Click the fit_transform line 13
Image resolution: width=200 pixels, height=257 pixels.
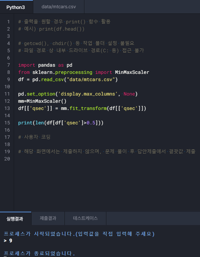[x=82, y=108]
